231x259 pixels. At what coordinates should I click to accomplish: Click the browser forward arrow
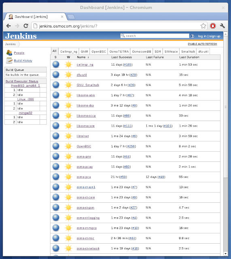(17, 26)
